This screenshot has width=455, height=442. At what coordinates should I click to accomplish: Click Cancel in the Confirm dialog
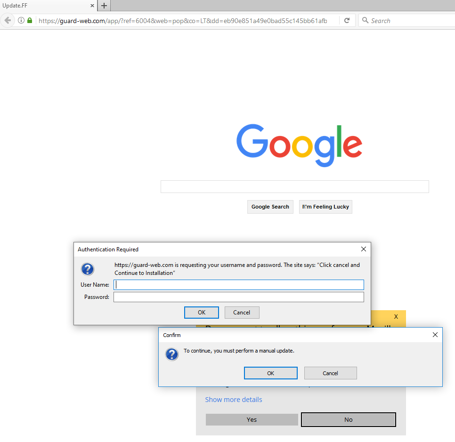[331, 373]
